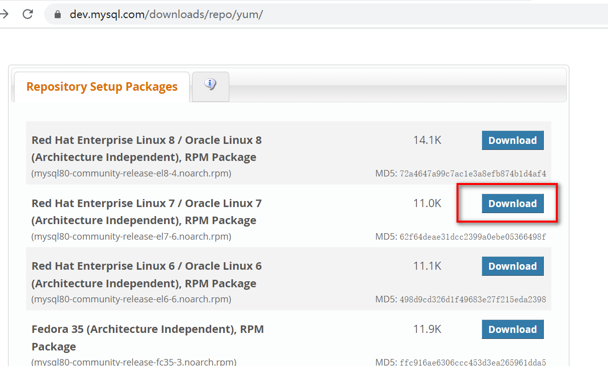Click the Red Hat Enterprise Linux 7 title
The width and height of the screenshot is (608, 366).
coord(146,212)
